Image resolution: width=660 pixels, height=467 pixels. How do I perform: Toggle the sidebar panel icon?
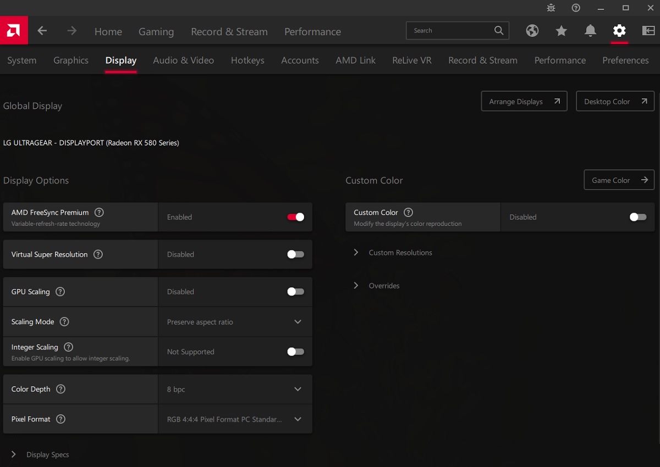648,31
